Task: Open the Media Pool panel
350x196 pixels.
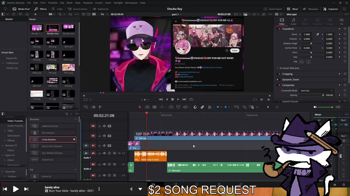Action: (21, 9)
